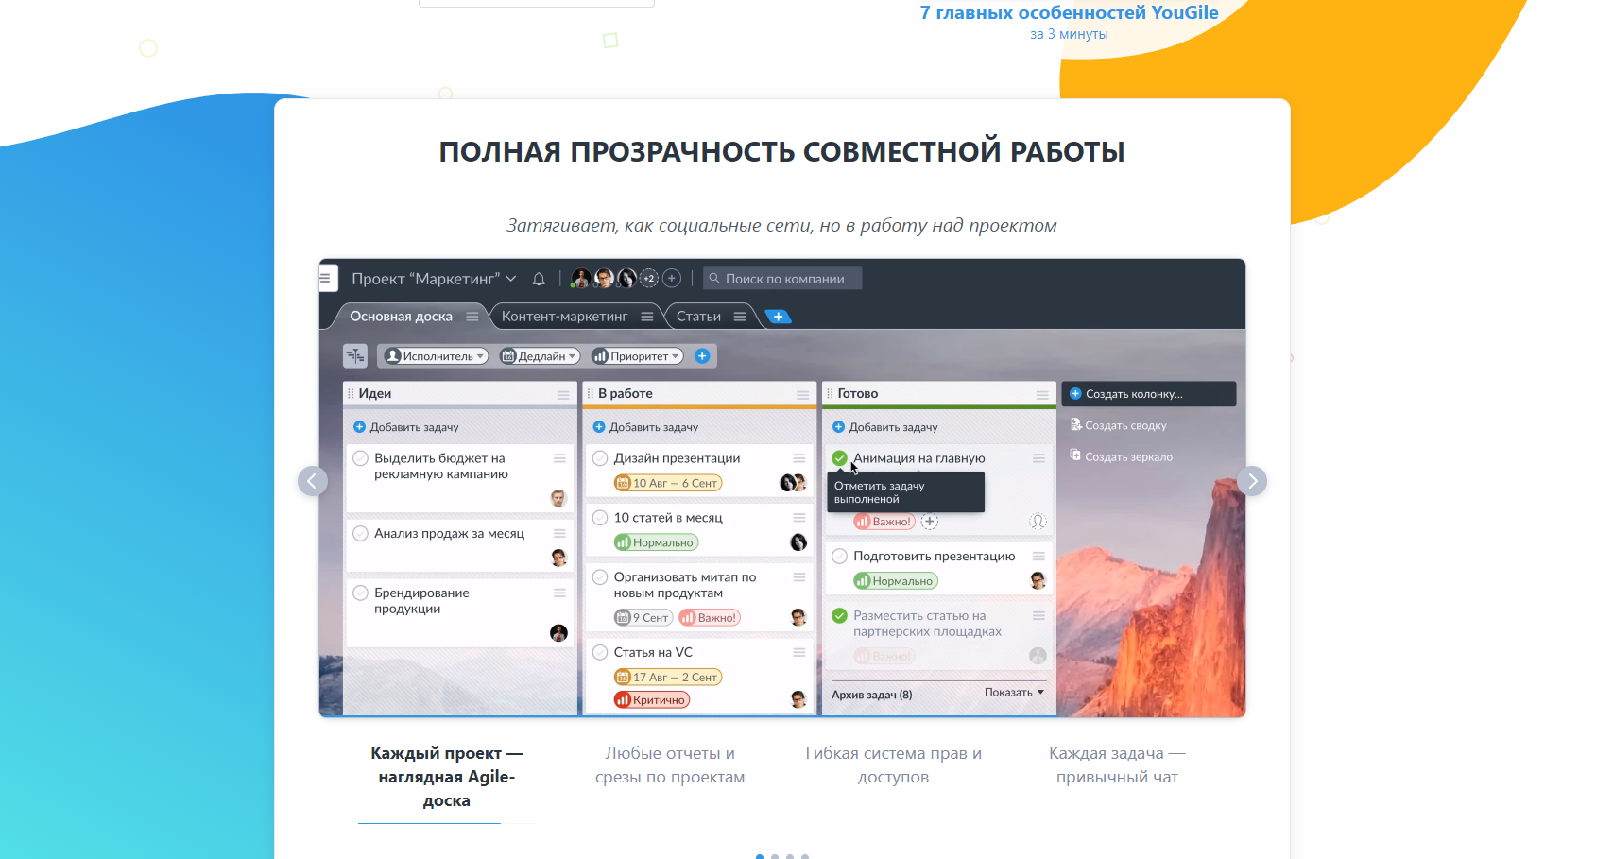
Task: Open the Основная доска tab menu icon
Action: pos(472,317)
